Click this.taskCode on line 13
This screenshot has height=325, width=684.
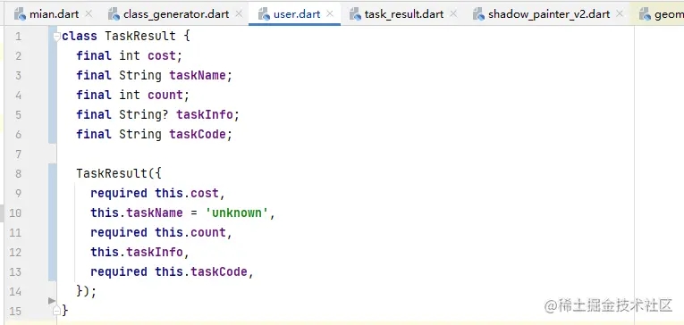200,271
